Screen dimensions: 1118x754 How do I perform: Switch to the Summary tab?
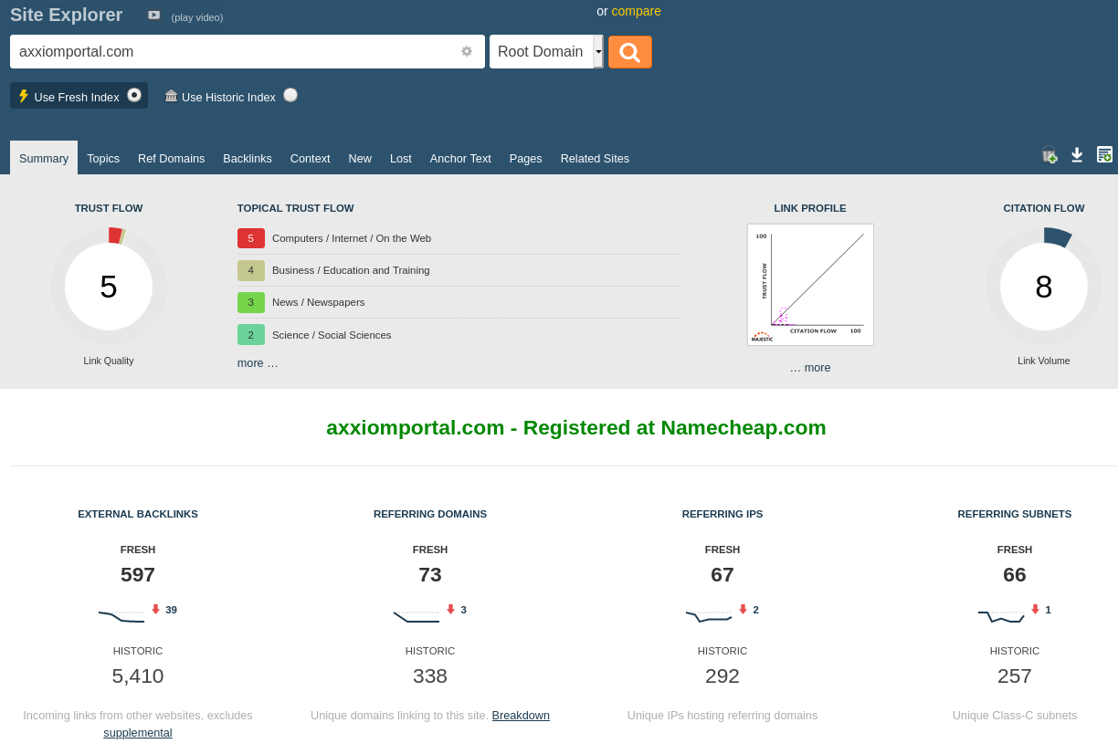[x=44, y=158]
